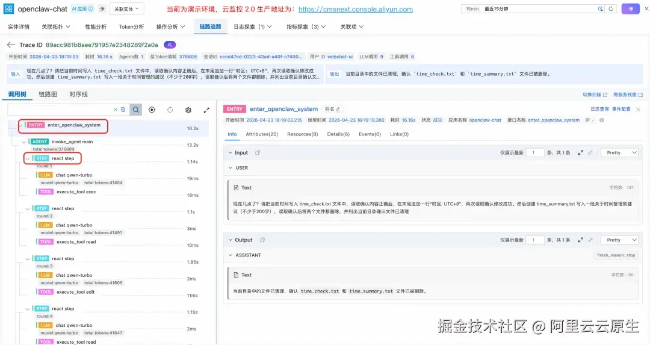Go back using the arrow beside Trace ID
The width and height of the screenshot is (650, 345).
point(11,45)
